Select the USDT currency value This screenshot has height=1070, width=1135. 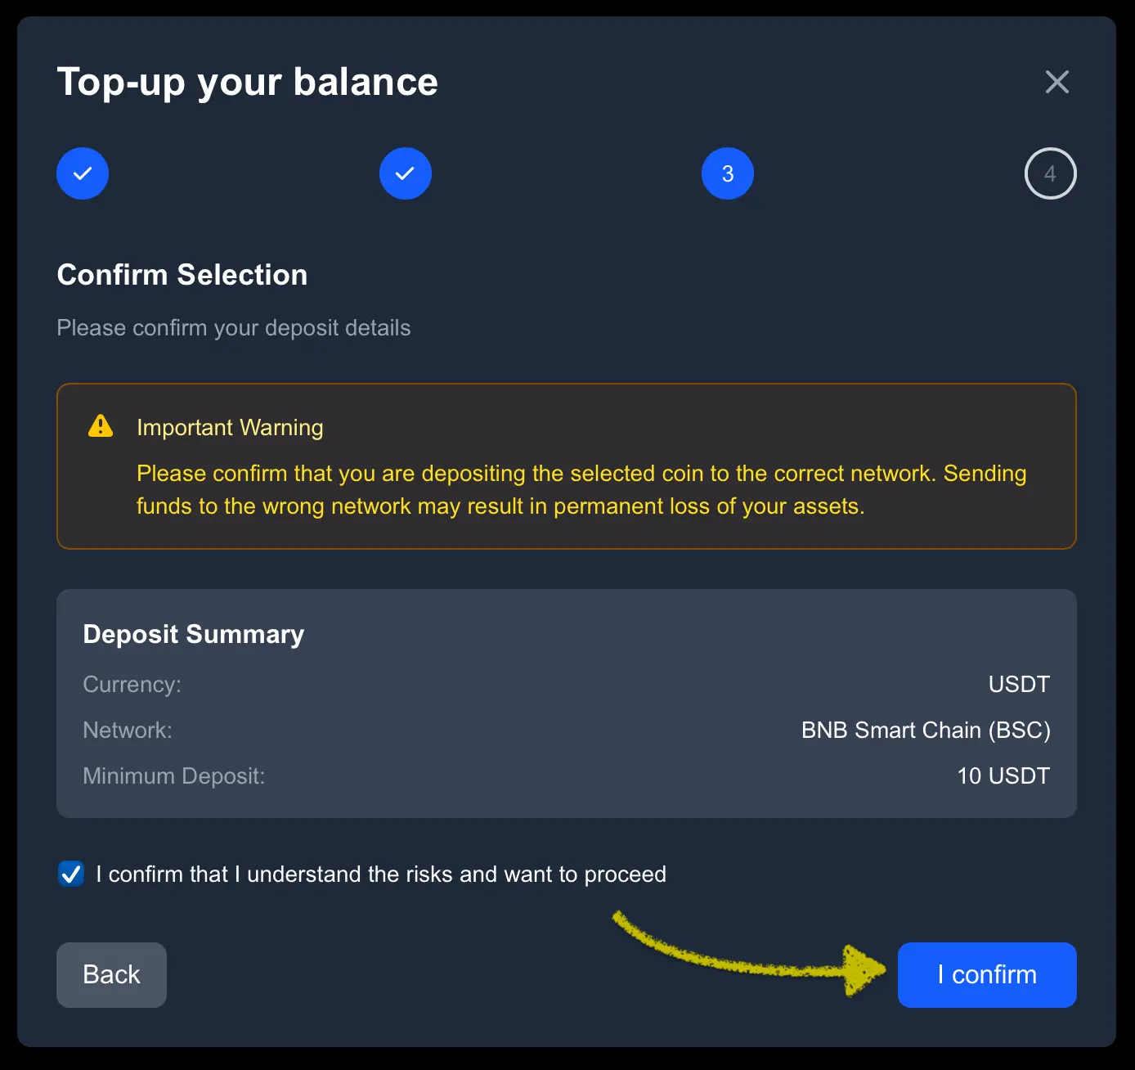[1019, 684]
